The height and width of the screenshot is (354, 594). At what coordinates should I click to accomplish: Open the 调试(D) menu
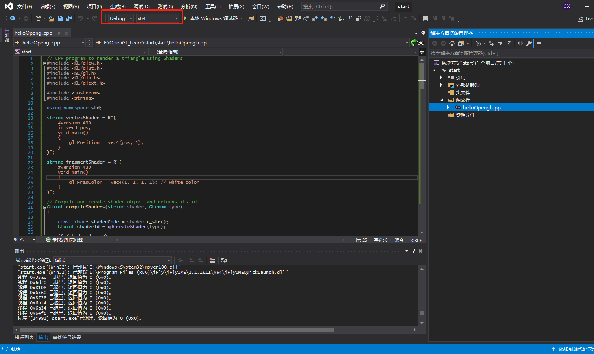coord(142,6)
